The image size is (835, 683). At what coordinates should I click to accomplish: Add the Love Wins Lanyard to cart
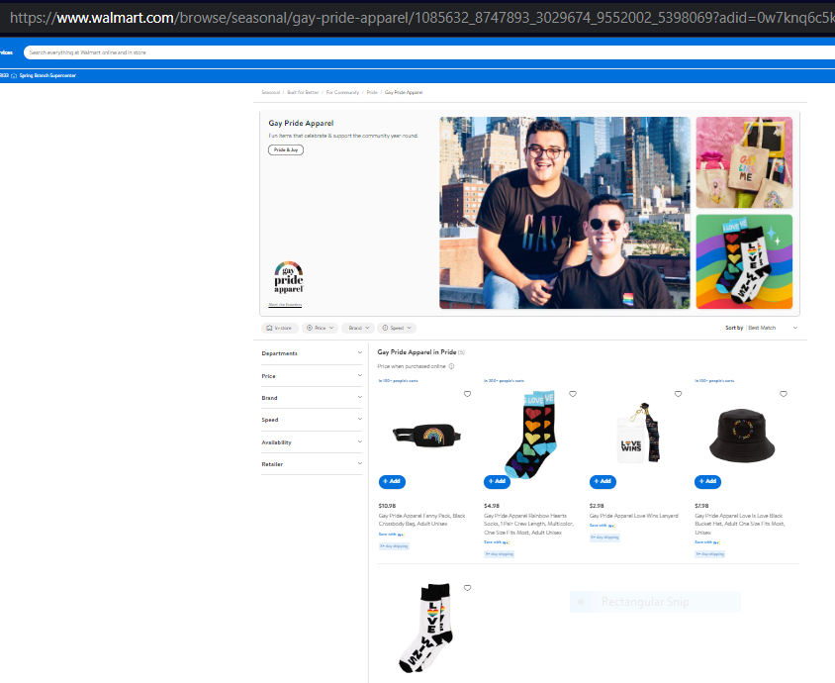(x=603, y=482)
